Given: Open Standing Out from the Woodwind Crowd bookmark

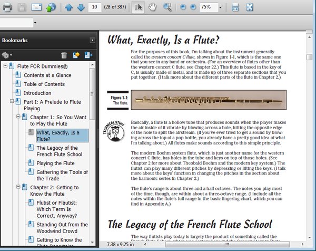Looking at the screenshot, I should [x=62, y=228].
